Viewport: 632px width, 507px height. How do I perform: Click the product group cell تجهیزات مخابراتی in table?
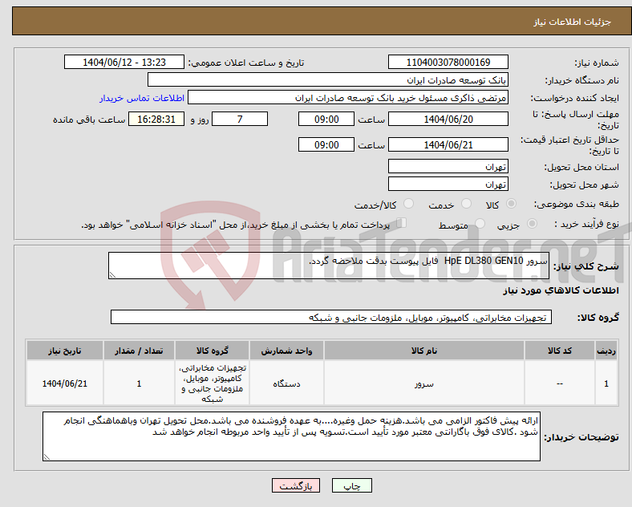click(213, 383)
